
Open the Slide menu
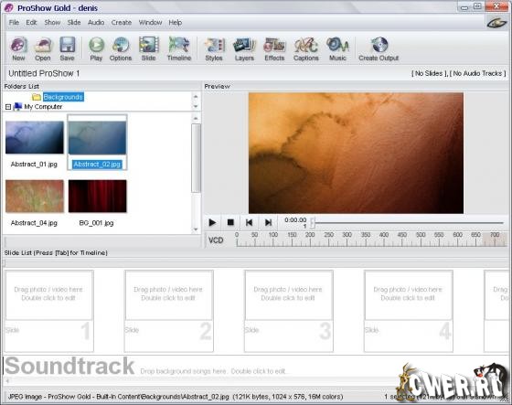coord(74,23)
